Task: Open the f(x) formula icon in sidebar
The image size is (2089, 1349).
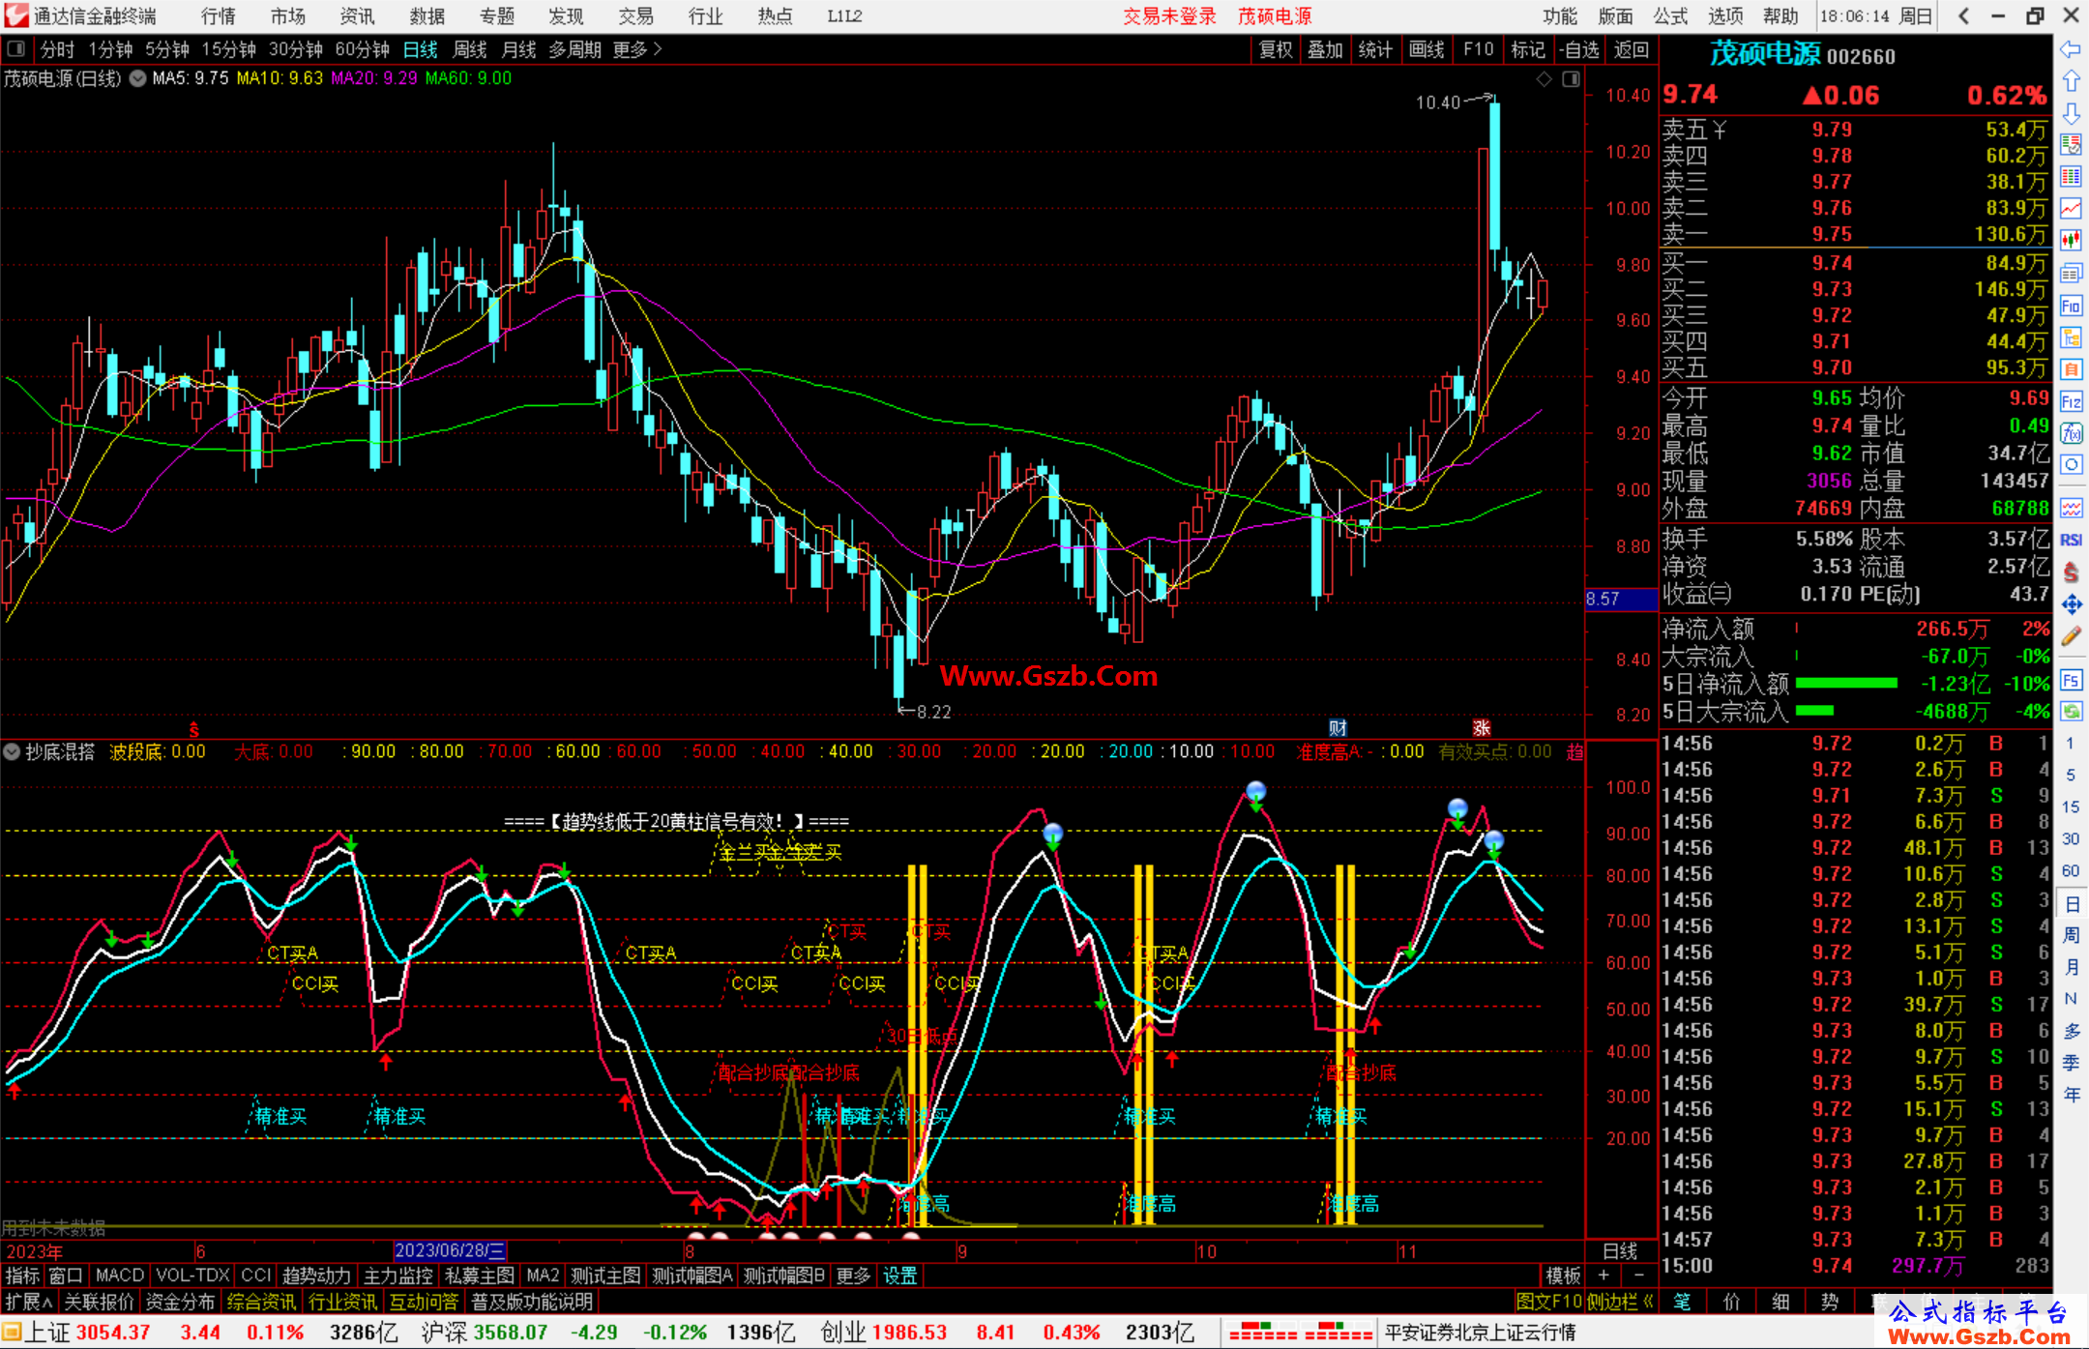Action: (2071, 433)
